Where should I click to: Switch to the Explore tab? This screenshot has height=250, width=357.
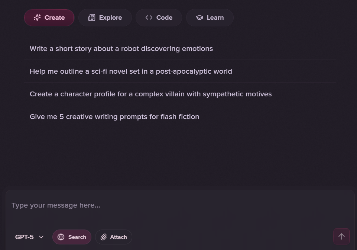click(x=105, y=17)
